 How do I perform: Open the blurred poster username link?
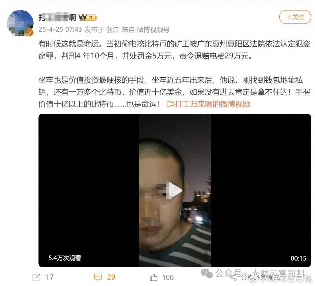pos(57,17)
